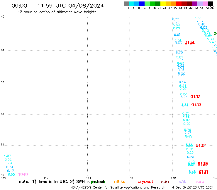
Task: Click the note text "Time is in UTC"
Action: coord(53,182)
